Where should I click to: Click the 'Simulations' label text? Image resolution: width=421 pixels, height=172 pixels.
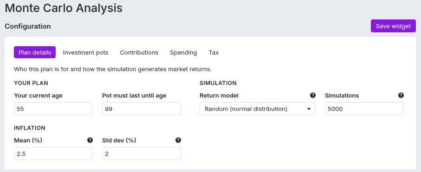[x=342, y=96]
